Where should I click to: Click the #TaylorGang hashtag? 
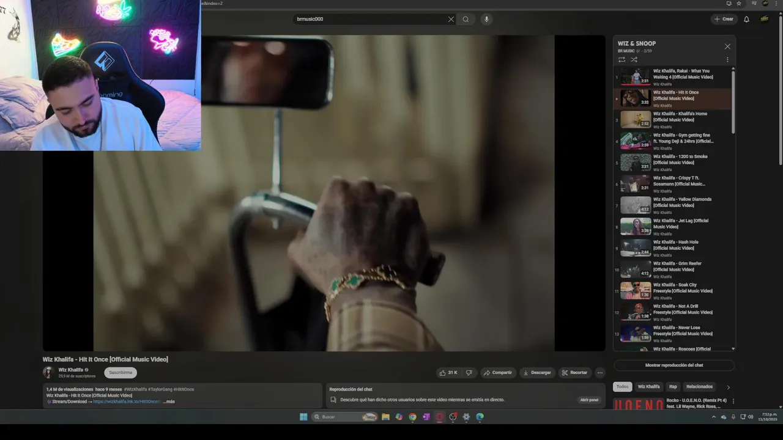[x=160, y=389]
